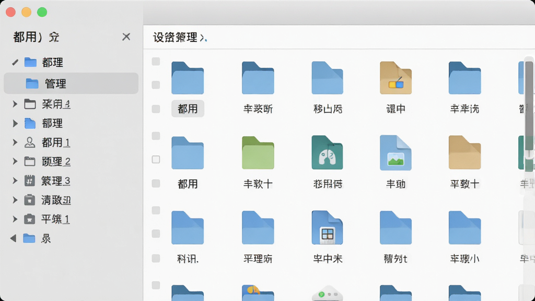Click the left-pointing triangle beside 彔
535x301 pixels.
point(13,238)
